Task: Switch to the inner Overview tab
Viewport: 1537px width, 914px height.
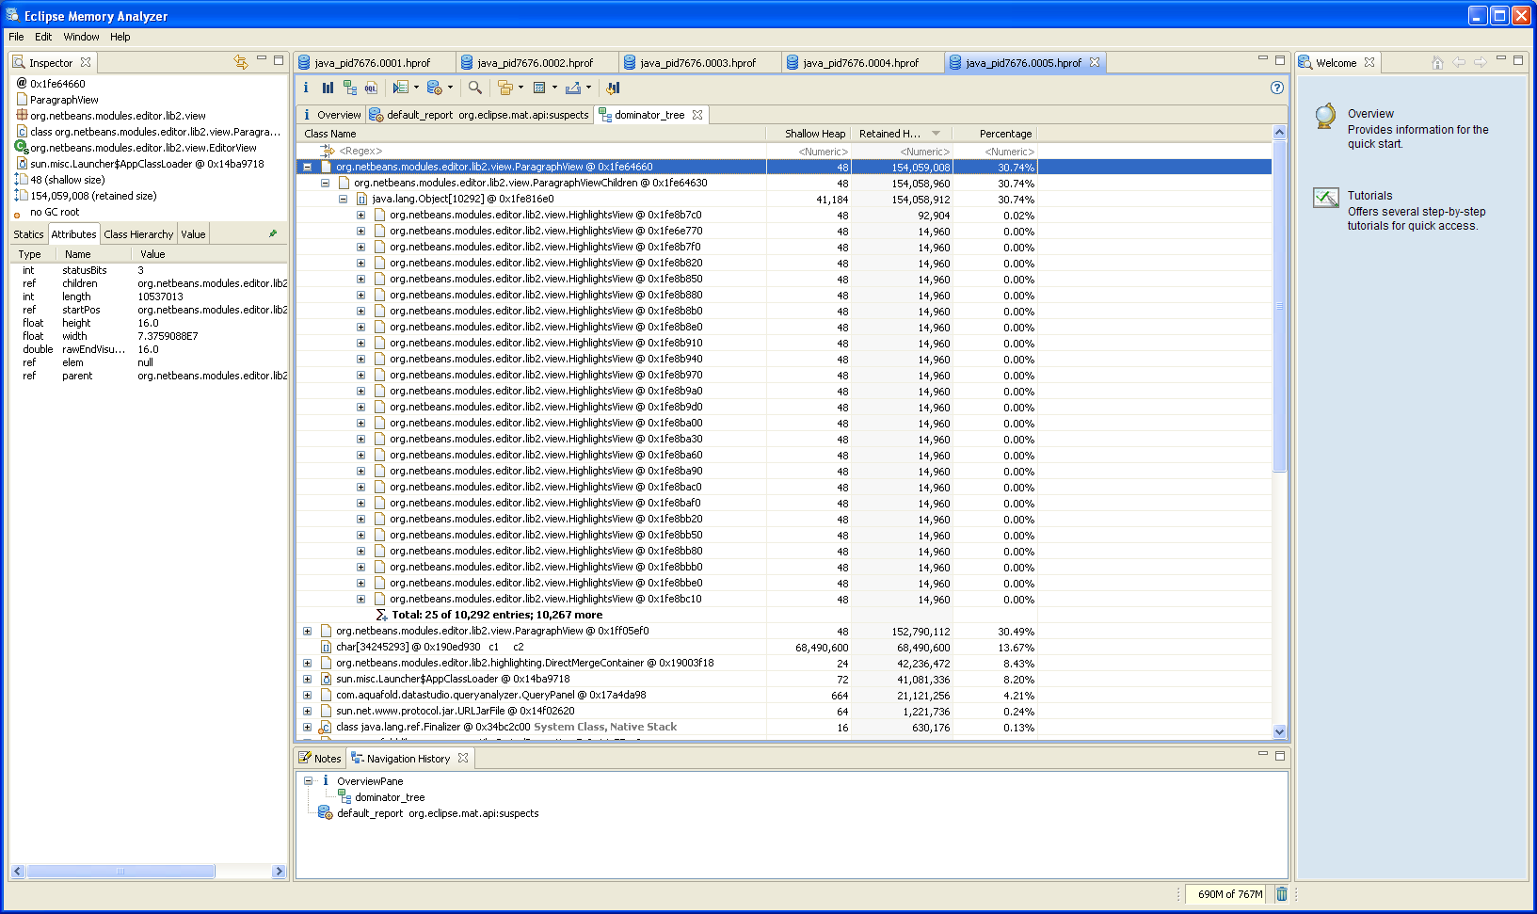Action: 331,115
